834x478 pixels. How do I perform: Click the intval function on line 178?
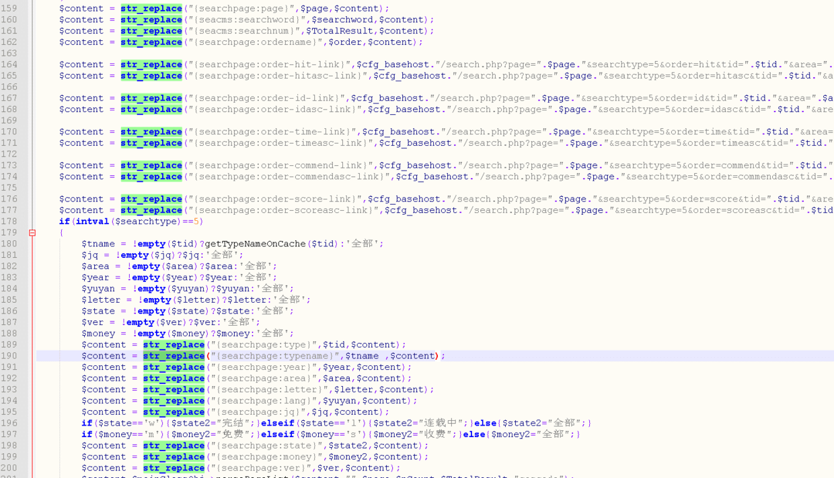(x=91, y=222)
